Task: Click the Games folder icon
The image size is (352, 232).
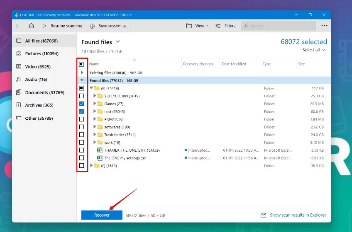Action: [x=100, y=104]
